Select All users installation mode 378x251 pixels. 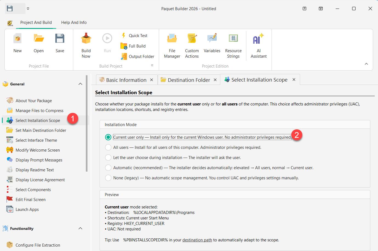[108, 147]
